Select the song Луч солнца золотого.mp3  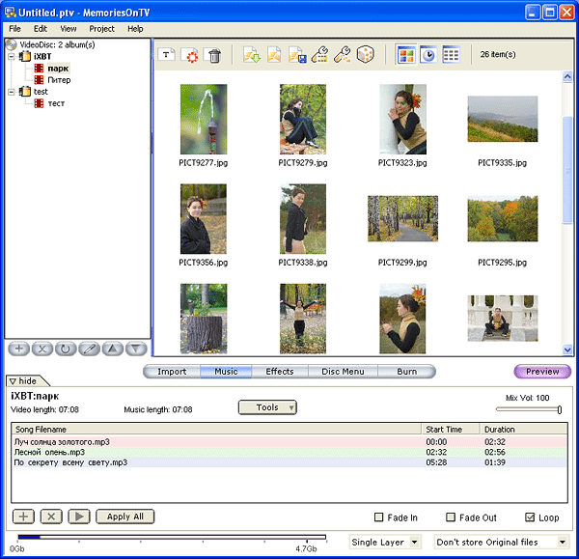tap(289, 442)
